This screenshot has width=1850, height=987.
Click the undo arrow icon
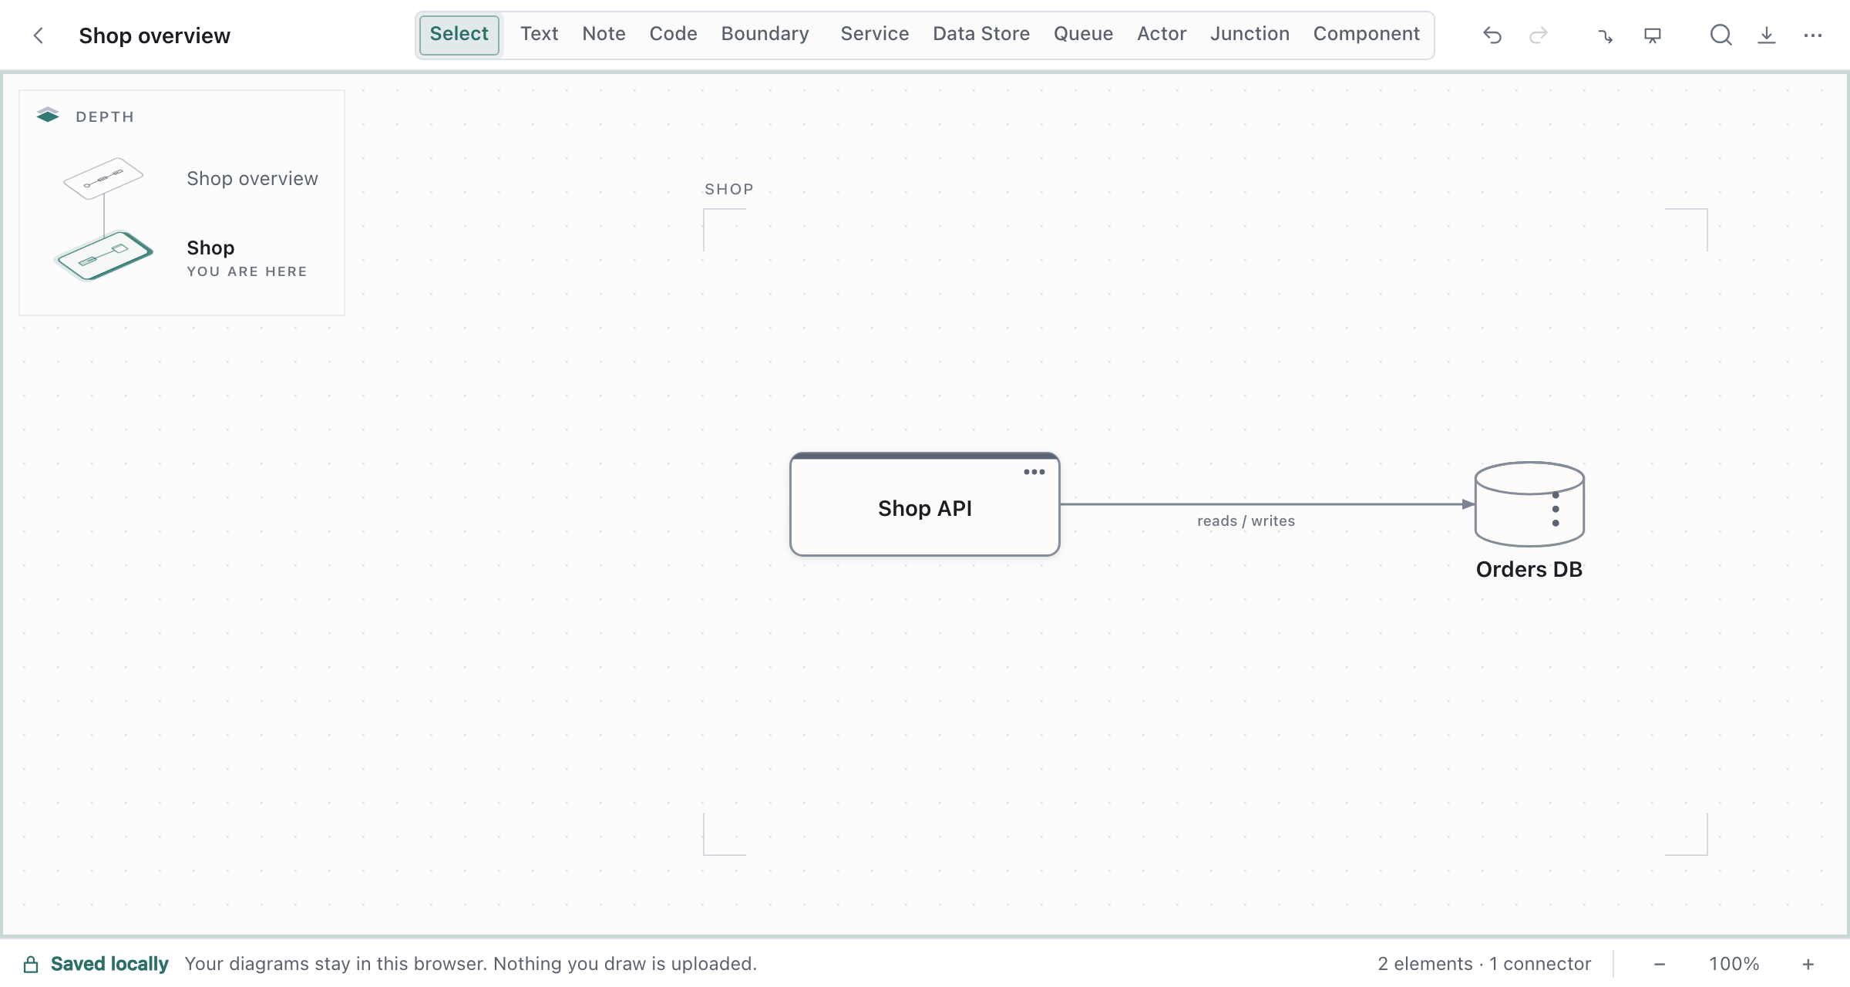[x=1492, y=35]
